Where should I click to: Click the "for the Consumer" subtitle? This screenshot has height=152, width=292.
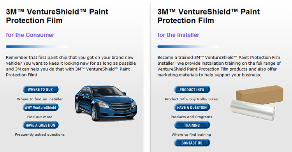(x=30, y=35)
